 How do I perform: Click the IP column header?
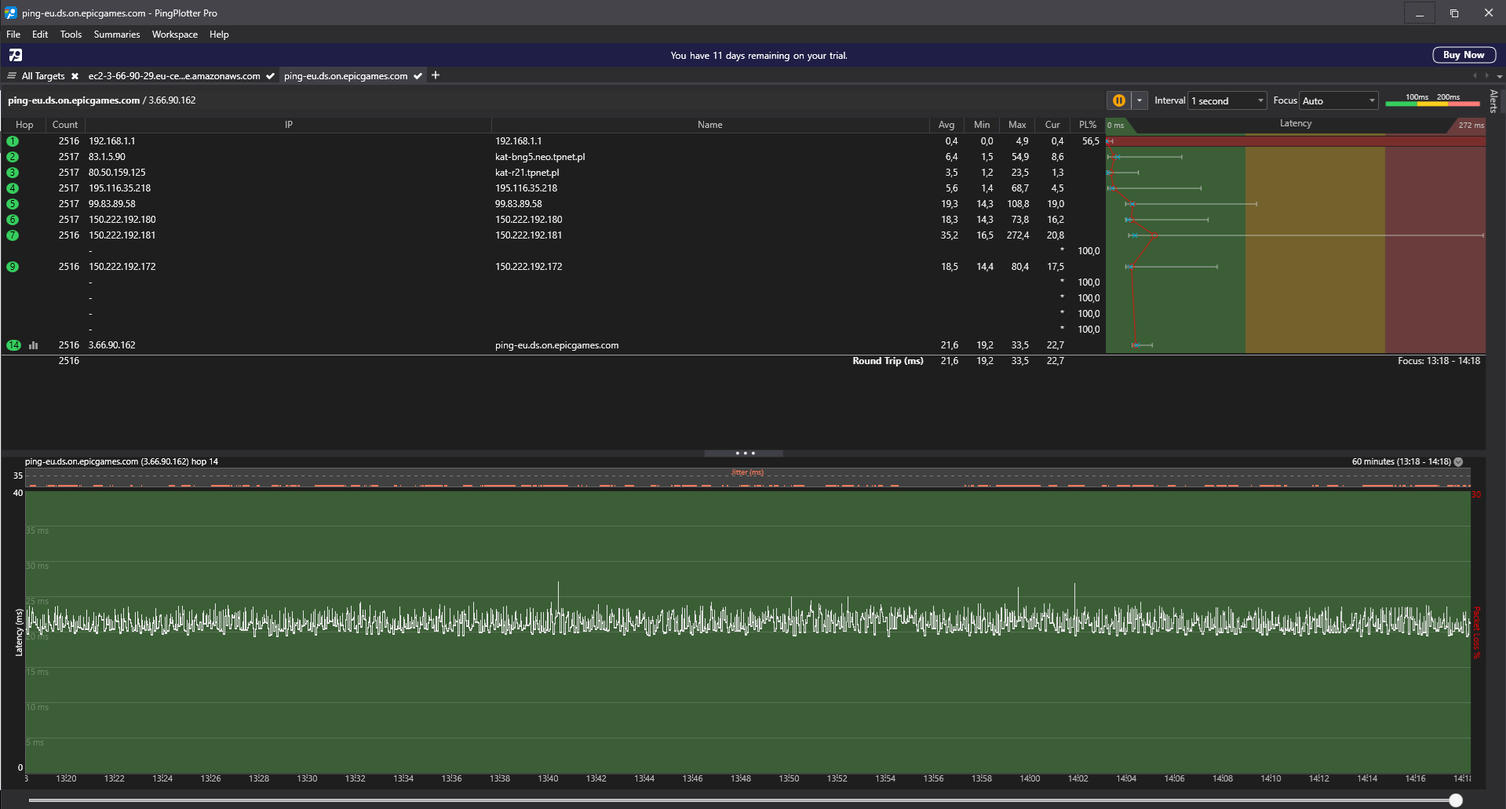(x=289, y=125)
